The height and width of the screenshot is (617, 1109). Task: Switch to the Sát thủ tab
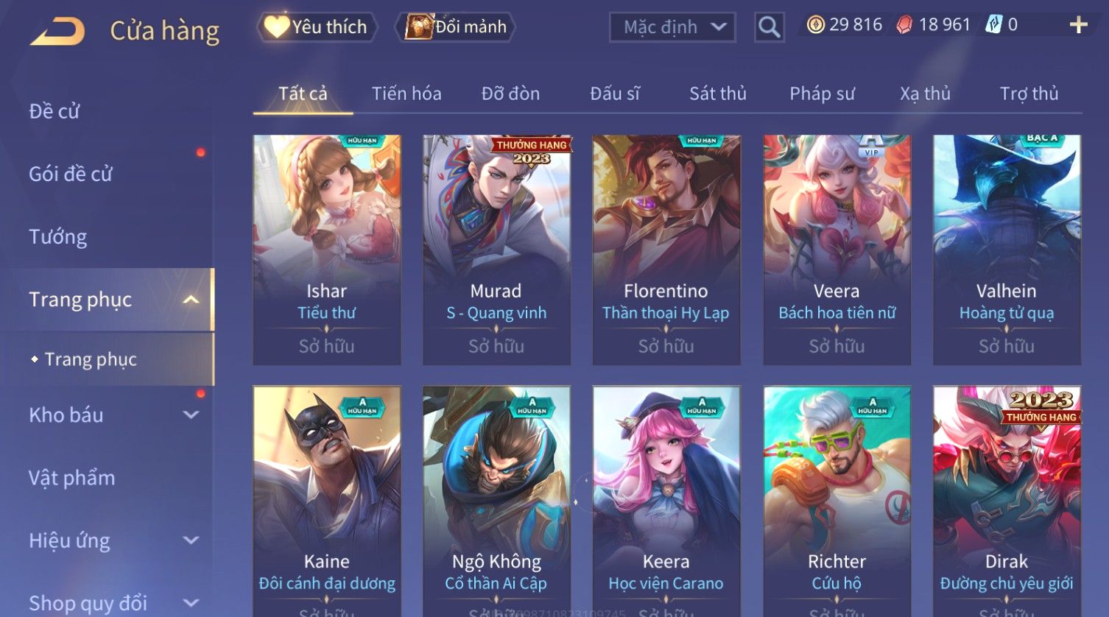tap(717, 94)
